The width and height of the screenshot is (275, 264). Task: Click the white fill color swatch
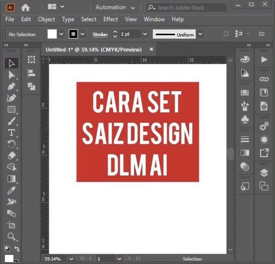tap(52, 34)
